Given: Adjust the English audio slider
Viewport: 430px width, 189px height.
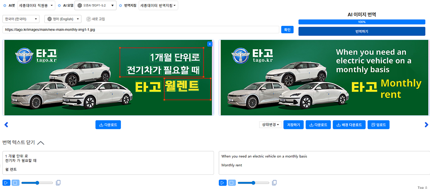Looking at the screenshot, I should [254, 183].
